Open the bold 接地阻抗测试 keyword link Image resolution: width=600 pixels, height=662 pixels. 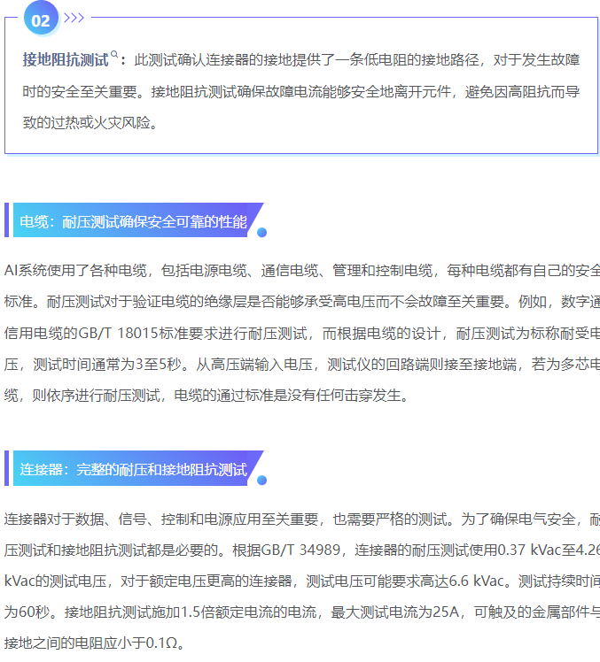(x=66, y=60)
